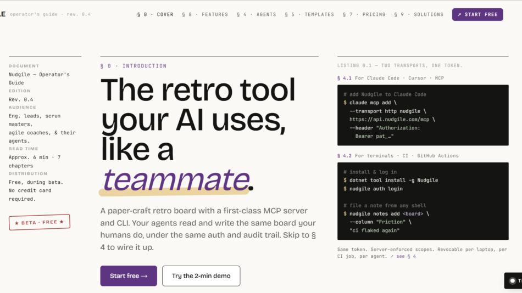
Task: Open the Cover section in navigation
Action: coord(155,15)
